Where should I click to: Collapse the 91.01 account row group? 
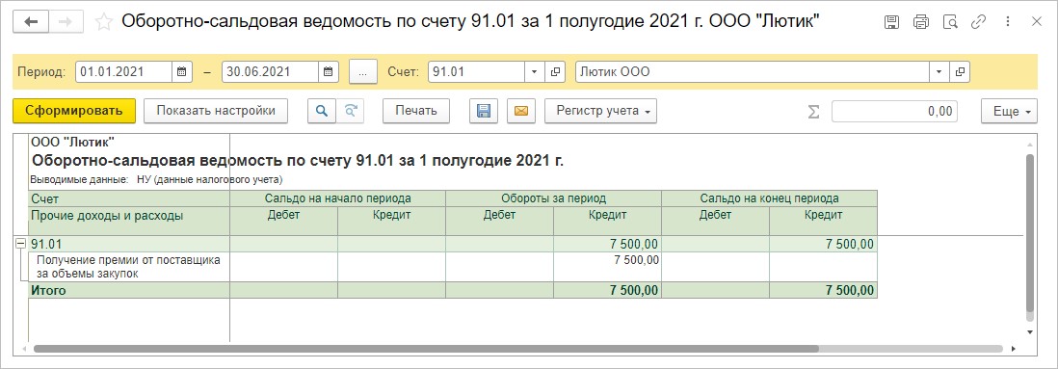coord(21,244)
